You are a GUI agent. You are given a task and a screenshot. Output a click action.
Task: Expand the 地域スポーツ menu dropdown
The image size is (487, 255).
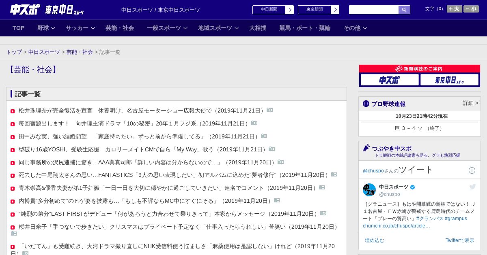218,28
